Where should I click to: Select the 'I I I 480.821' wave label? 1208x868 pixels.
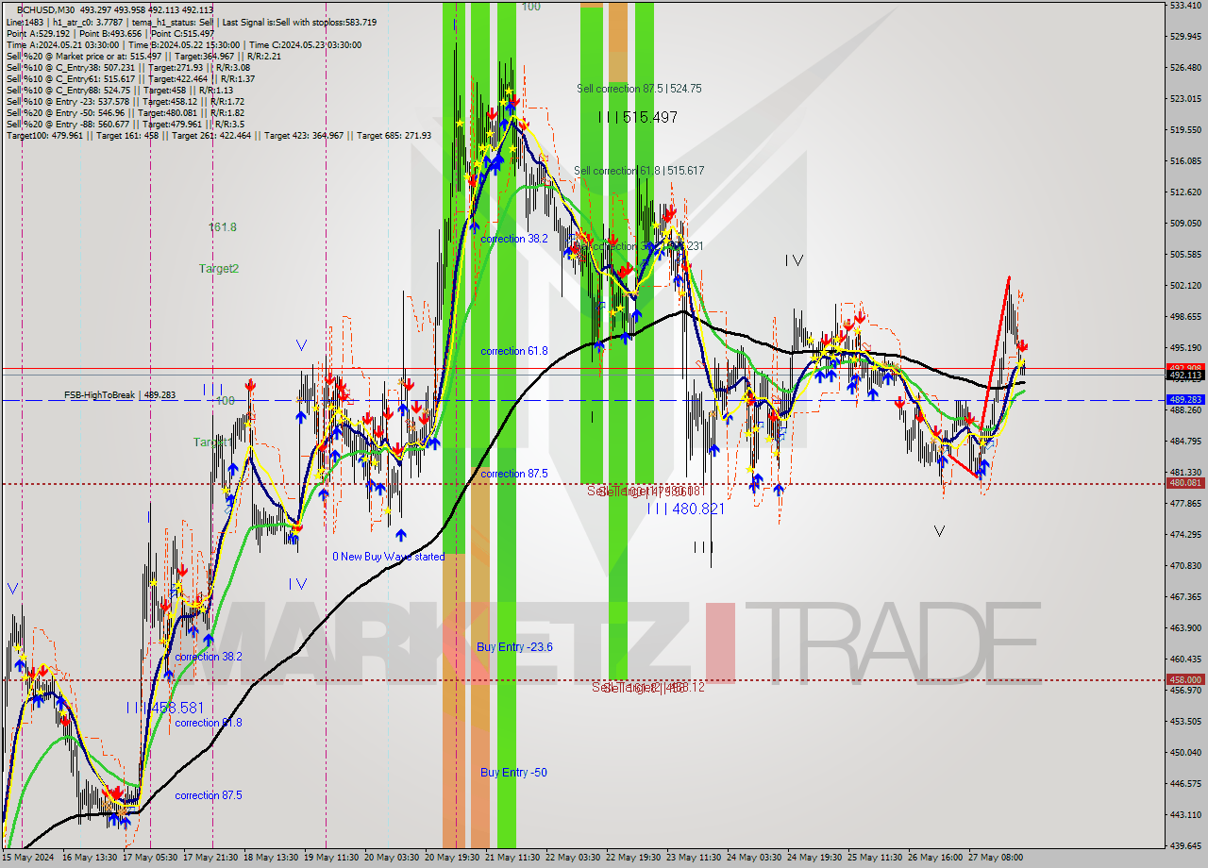(685, 509)
